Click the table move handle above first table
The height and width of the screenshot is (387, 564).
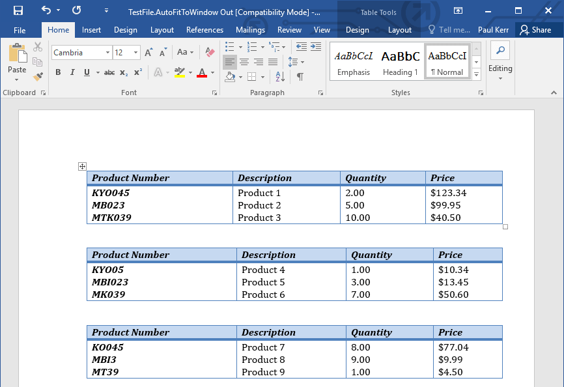pos(82,166)
